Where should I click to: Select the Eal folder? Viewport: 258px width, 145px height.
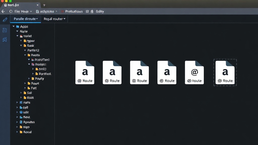(28, 93)
